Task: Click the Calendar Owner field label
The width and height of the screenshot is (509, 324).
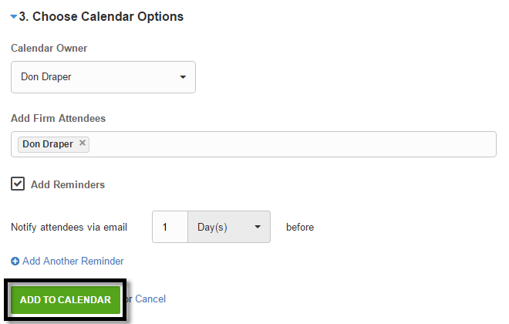Action: click(49, 48)
